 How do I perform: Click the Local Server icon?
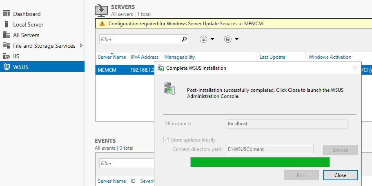point(7,24)
